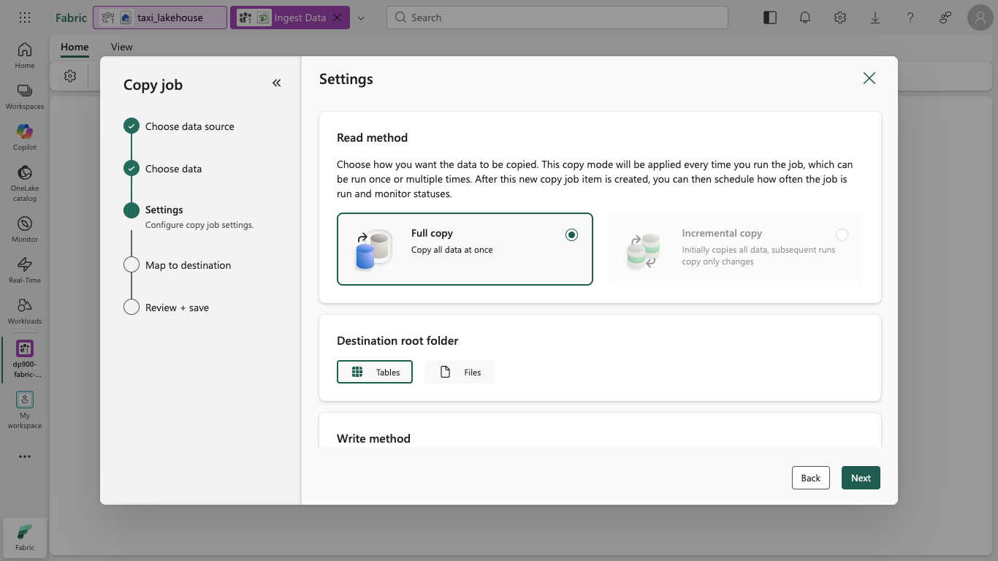Viewport: 998px width, 561px height.
Task: Choose Files as destination root folder
Action: 459,372
